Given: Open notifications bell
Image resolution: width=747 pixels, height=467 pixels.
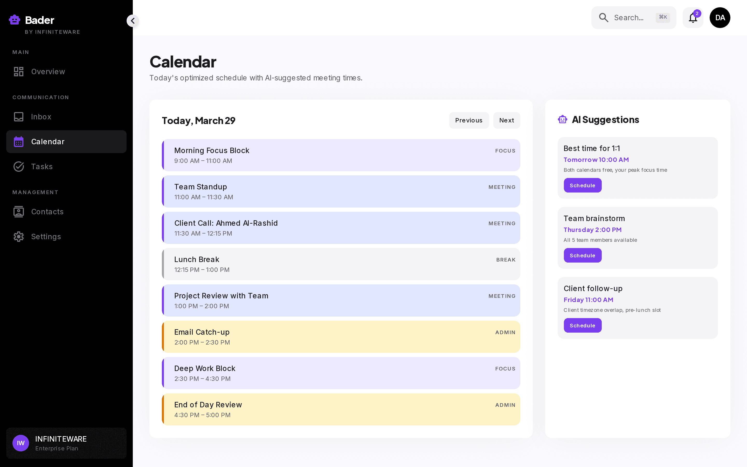Looking at the screenshot, I should (693, 18).
